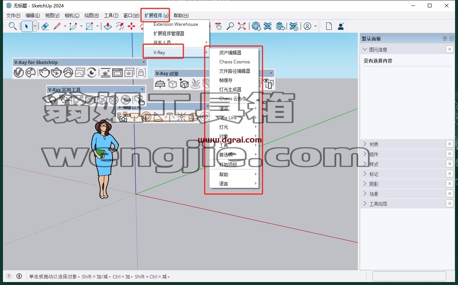Expand the 材质 panel section
Image resolution: width=458 pixels, height=285 pixels.
tap(365, 144)
